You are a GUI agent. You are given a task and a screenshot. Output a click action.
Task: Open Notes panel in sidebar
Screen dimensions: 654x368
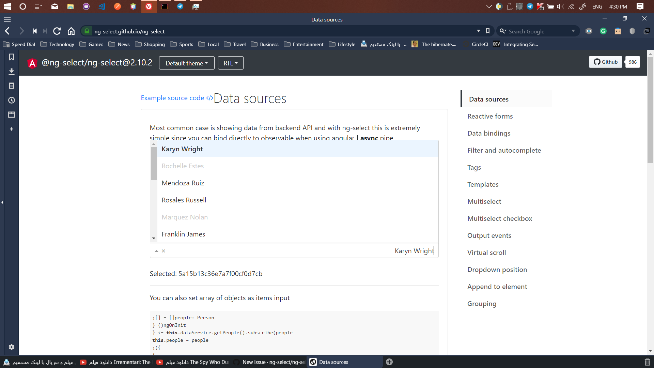coord(12,86)
